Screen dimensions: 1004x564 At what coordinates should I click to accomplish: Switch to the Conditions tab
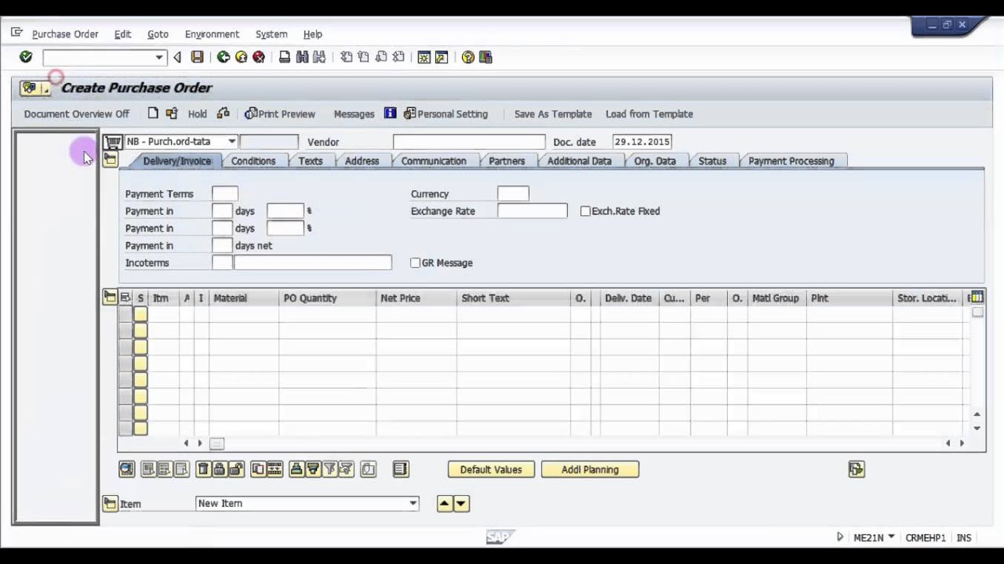[x=253, y=161]
